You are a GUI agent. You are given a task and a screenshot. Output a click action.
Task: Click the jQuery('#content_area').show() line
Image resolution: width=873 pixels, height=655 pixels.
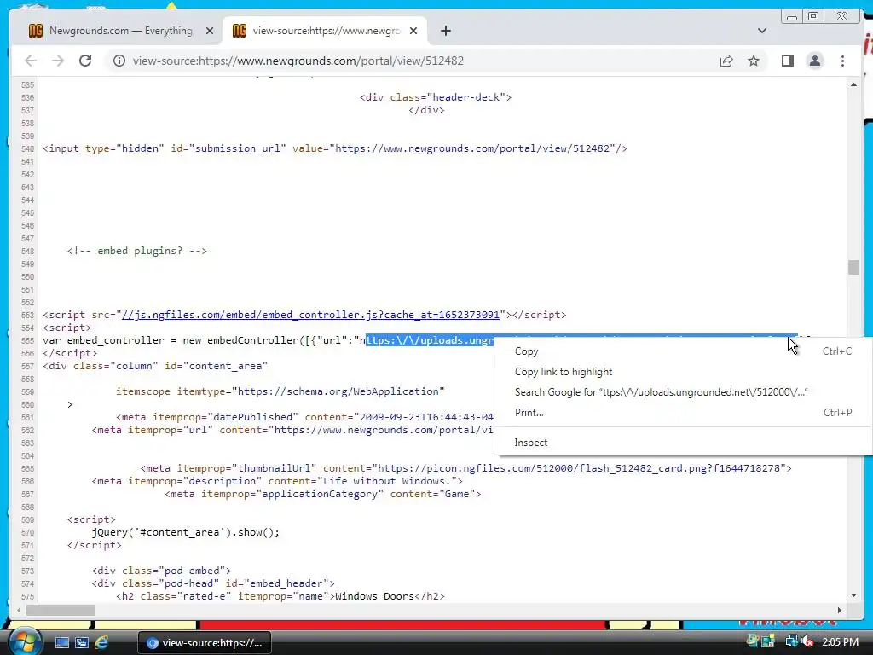tap(186, 532)
